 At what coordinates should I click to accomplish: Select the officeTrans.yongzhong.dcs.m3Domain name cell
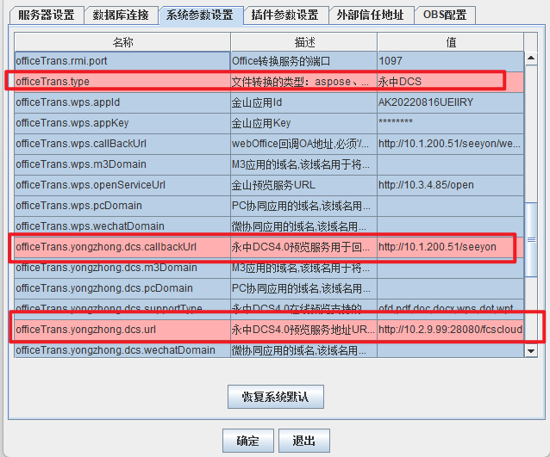[122, 268]
